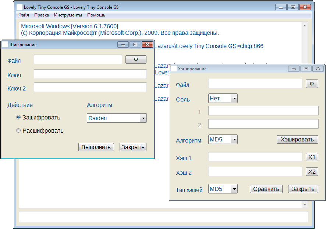
Task: Close the Шифрование dialog with Закрыть button
Action: coord(133,147)
